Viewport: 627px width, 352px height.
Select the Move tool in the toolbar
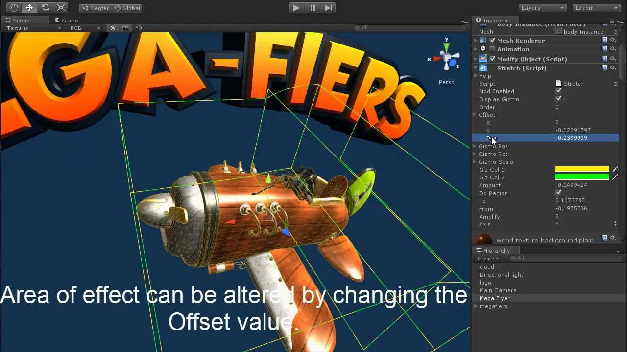point(28,8)
